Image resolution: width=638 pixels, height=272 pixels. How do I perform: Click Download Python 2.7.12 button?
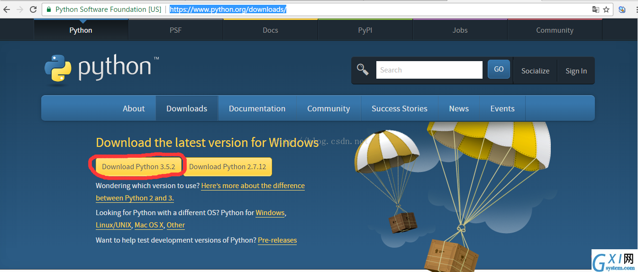click(228, 166)
